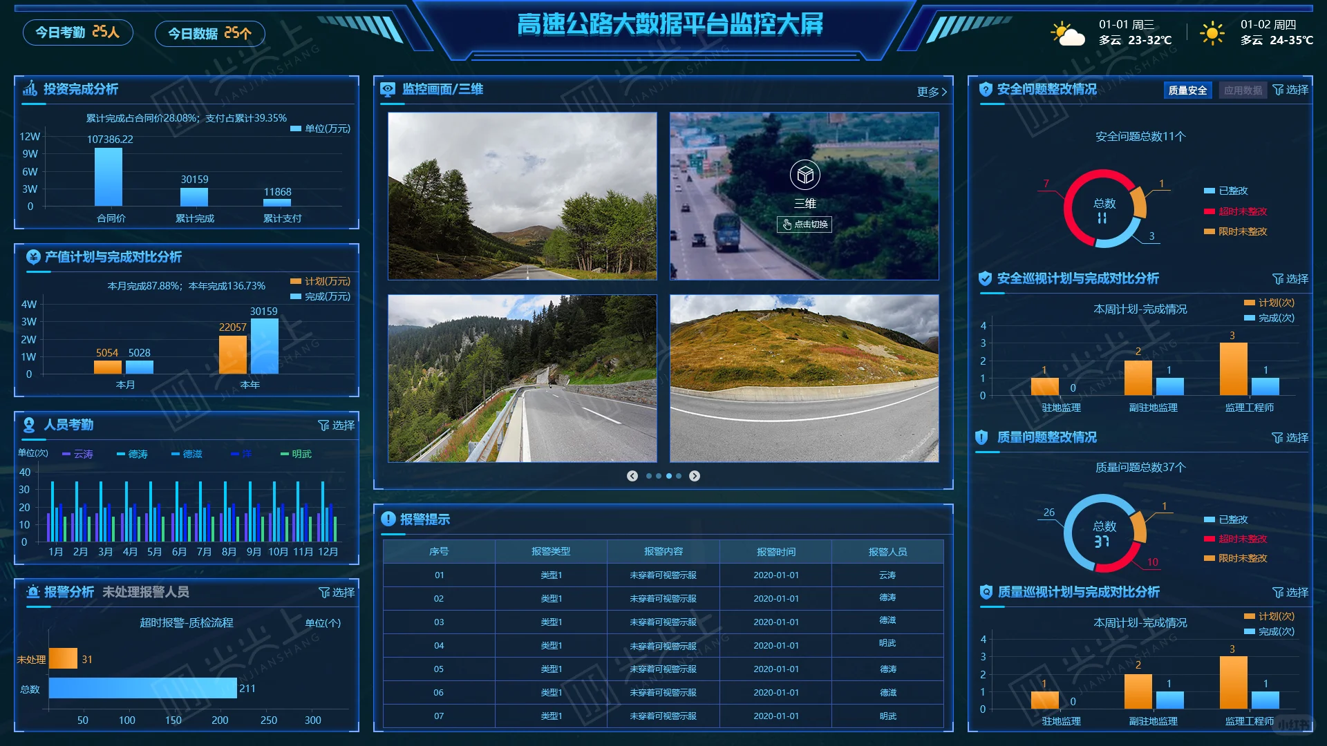Select the 质量安全 tab
This screenshot has height=746, width=1327.
[1187, 90]
